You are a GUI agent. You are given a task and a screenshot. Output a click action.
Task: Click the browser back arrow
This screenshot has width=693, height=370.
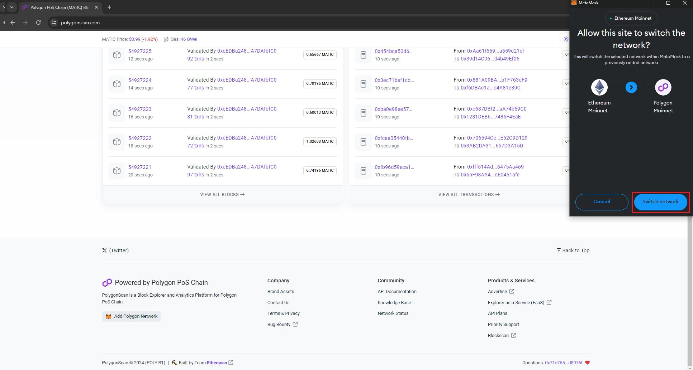13,23
